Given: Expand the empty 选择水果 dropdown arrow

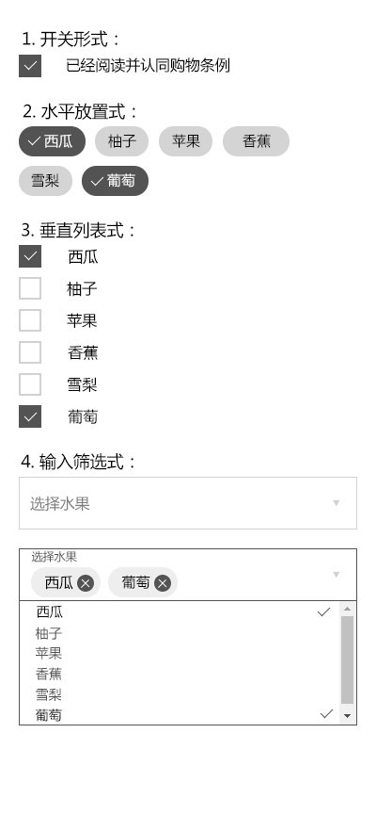Looking at the screenshot, I should point(336,503).
